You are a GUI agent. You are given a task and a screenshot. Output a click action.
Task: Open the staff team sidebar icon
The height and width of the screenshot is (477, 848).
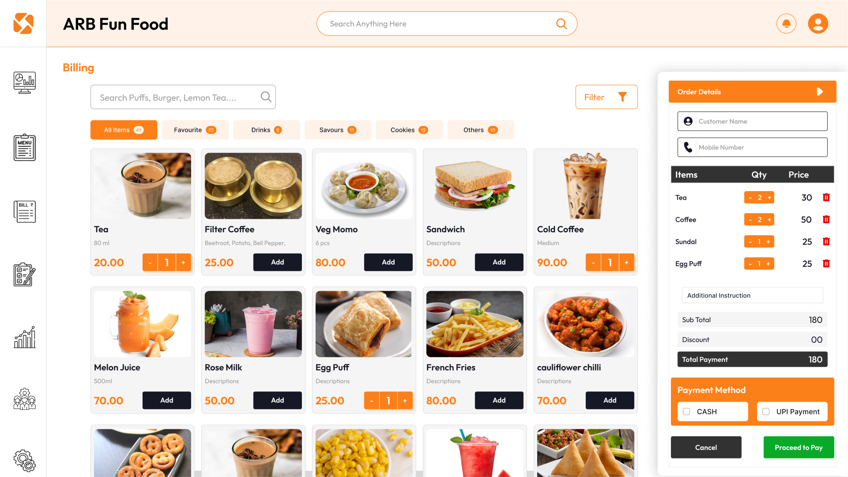pos(24,399)
